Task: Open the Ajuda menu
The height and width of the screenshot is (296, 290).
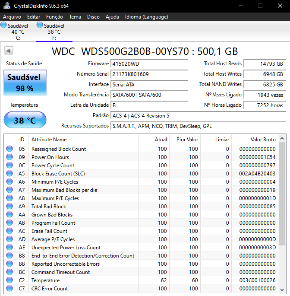Action: [112, 17]
